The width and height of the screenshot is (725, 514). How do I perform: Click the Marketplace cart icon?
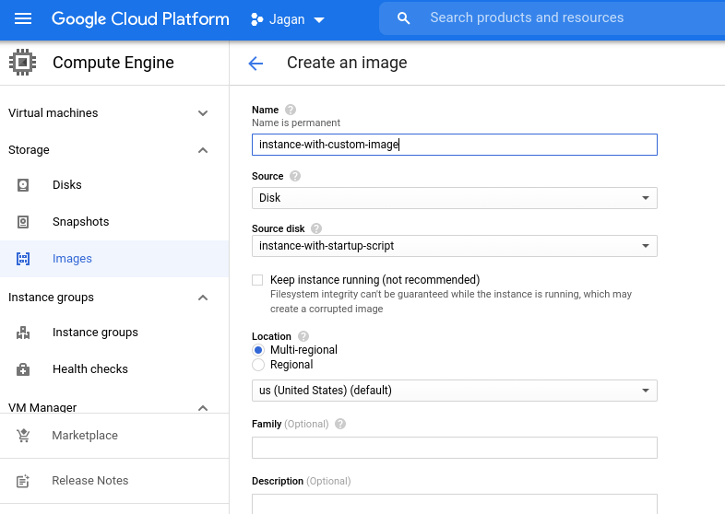[x=23, y=436]
